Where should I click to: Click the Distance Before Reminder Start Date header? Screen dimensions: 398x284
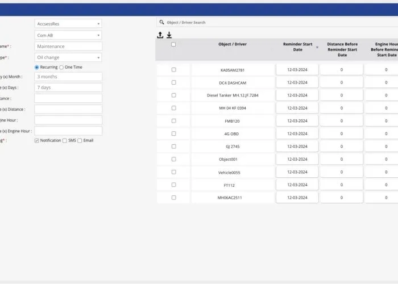[342, 49]
